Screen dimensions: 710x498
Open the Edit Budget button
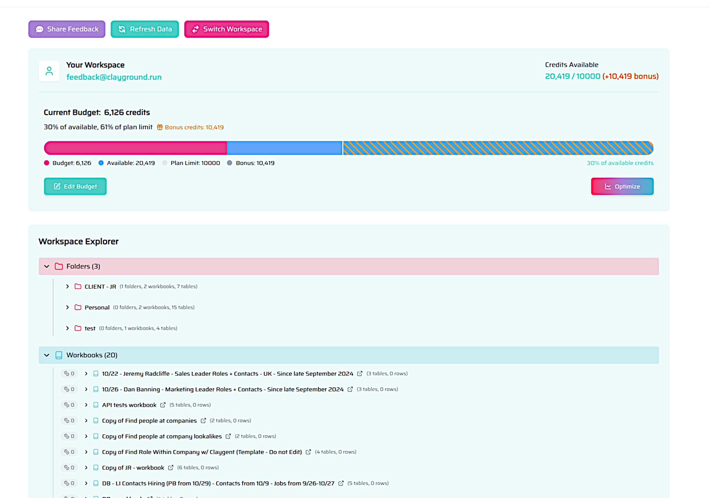click(75, 186)
